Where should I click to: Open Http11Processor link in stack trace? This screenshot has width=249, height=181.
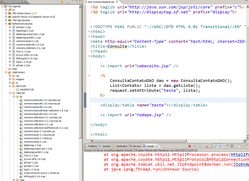tap(240, 155)
